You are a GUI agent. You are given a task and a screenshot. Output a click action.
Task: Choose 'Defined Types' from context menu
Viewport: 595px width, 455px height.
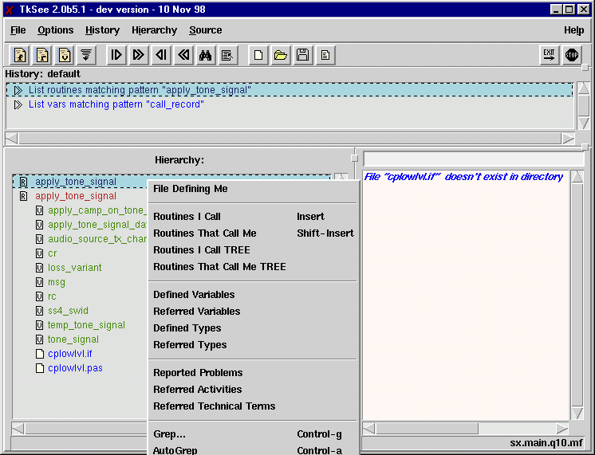(x=253, y=328)
